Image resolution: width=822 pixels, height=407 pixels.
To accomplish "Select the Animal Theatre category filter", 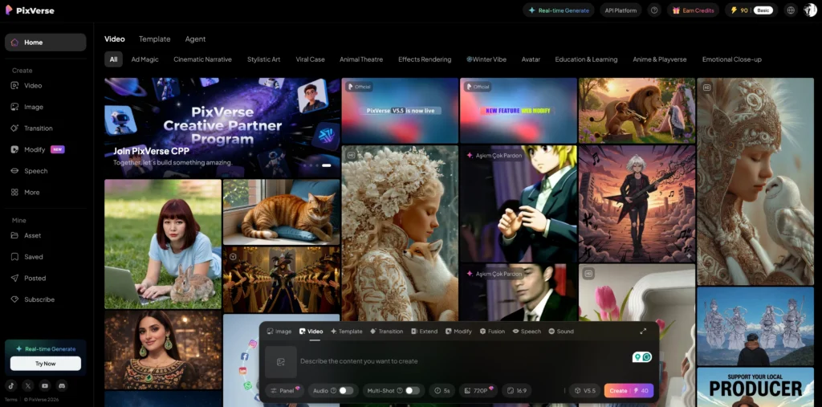I will point(361,59).
